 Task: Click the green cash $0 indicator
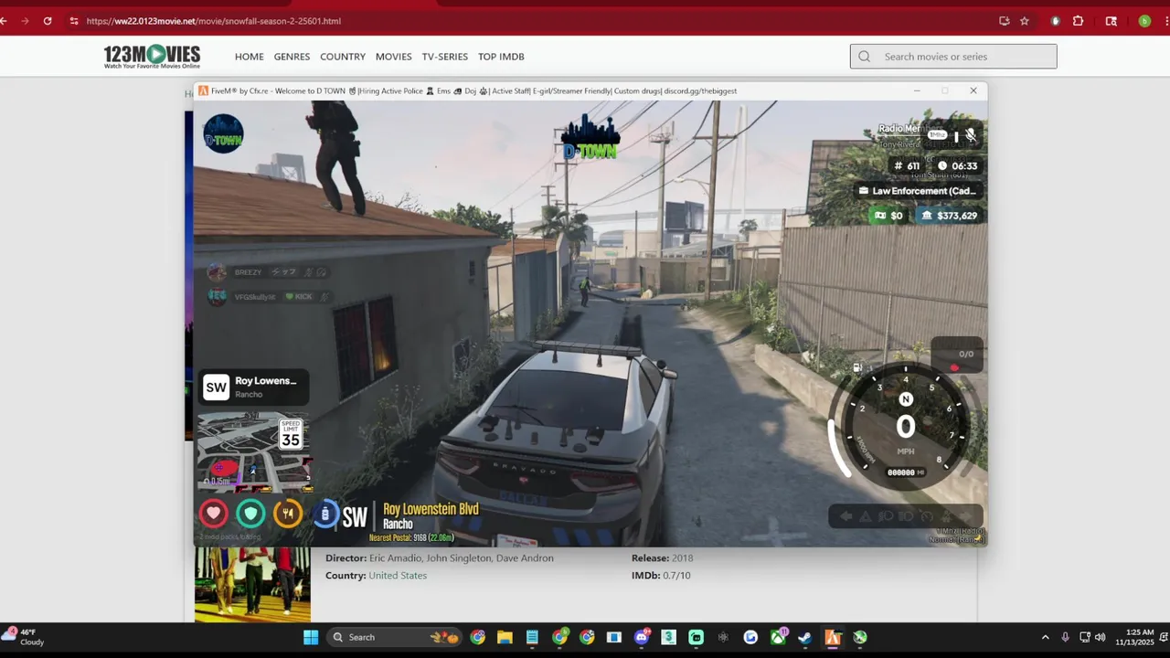point(888,216)
